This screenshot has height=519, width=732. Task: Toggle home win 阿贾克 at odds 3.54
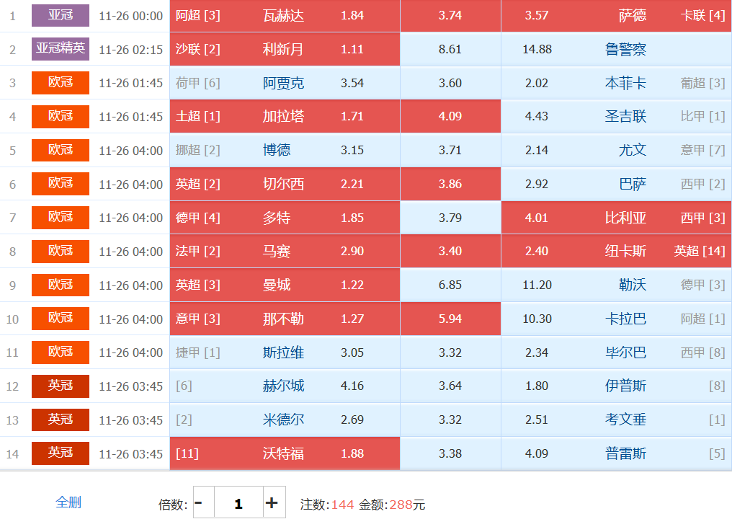point(285,83)
